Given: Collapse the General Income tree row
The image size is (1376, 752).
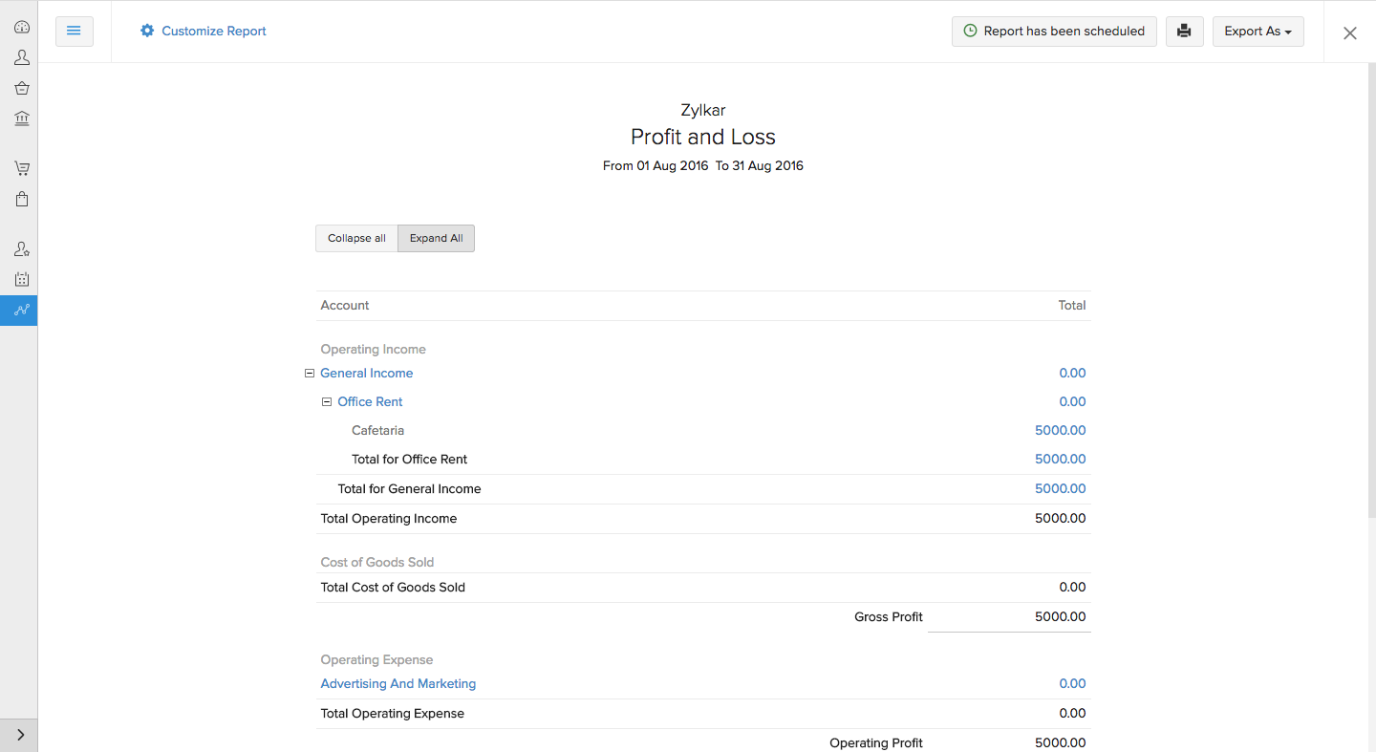Looking at the screenshot, I should [x=309, y=374].
